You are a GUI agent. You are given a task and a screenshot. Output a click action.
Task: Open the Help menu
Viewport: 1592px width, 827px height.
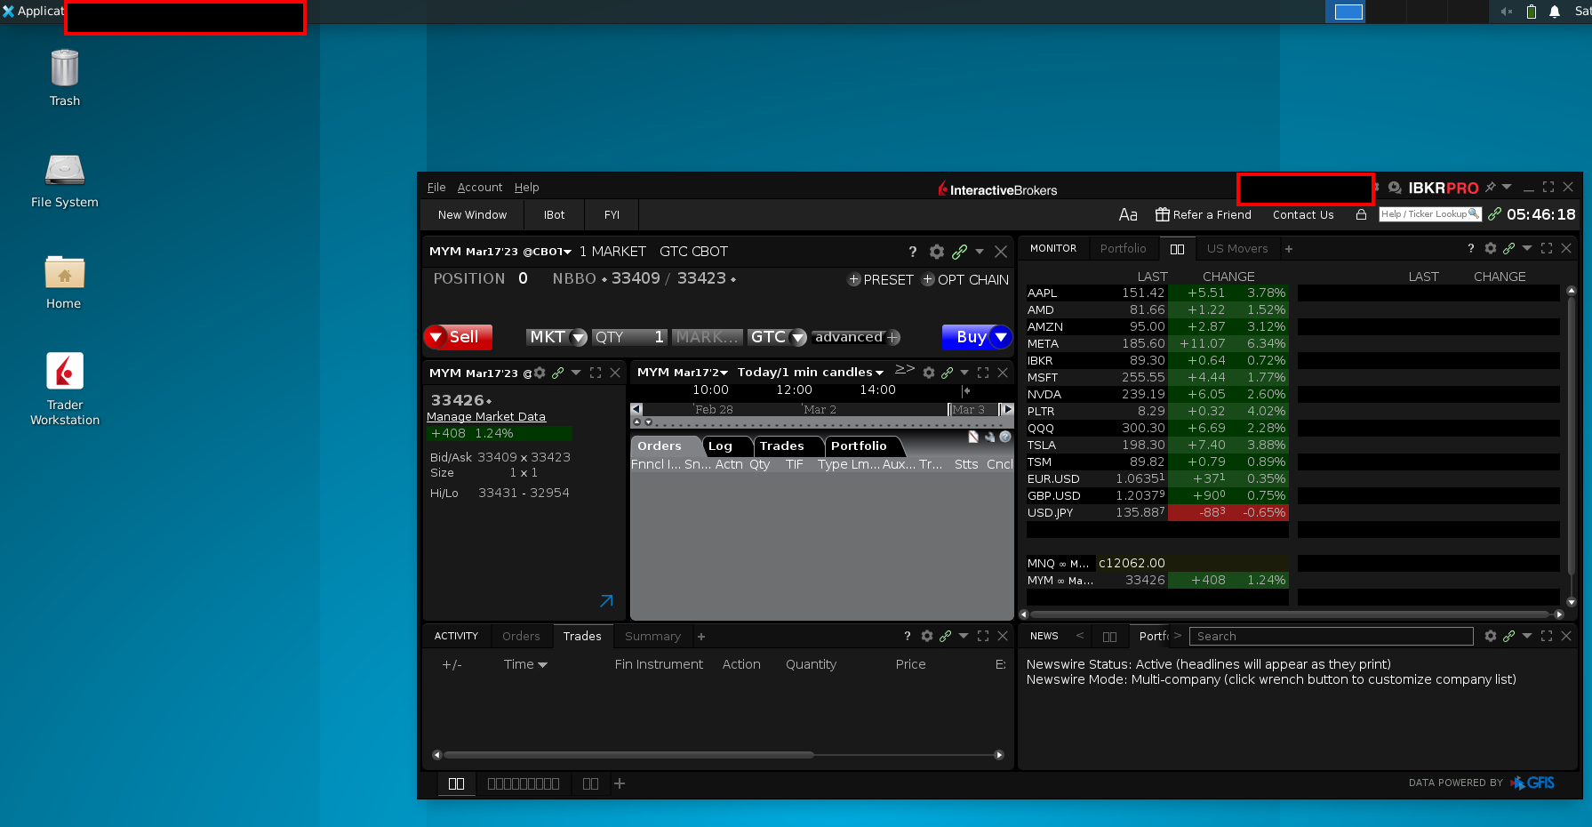pyautogui.click(x=526, y=188)
